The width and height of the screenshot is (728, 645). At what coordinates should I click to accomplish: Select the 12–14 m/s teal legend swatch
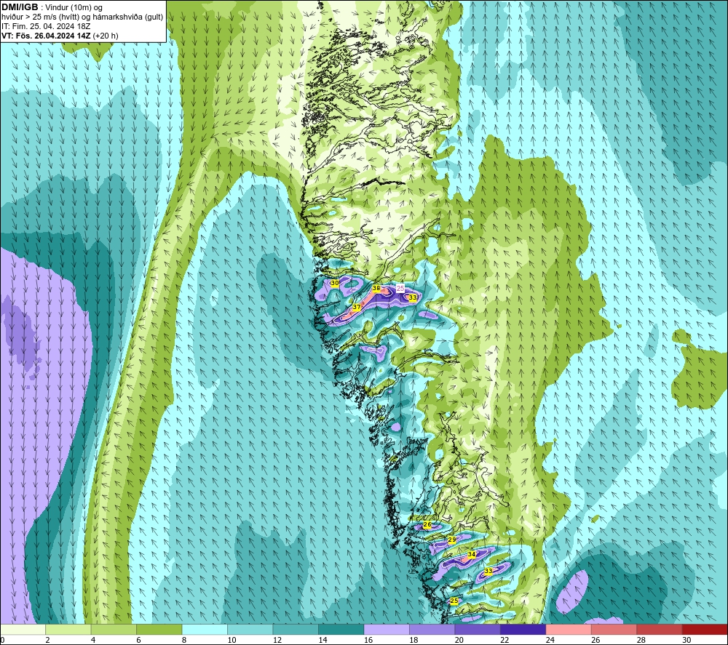click(x=296, y=629)
